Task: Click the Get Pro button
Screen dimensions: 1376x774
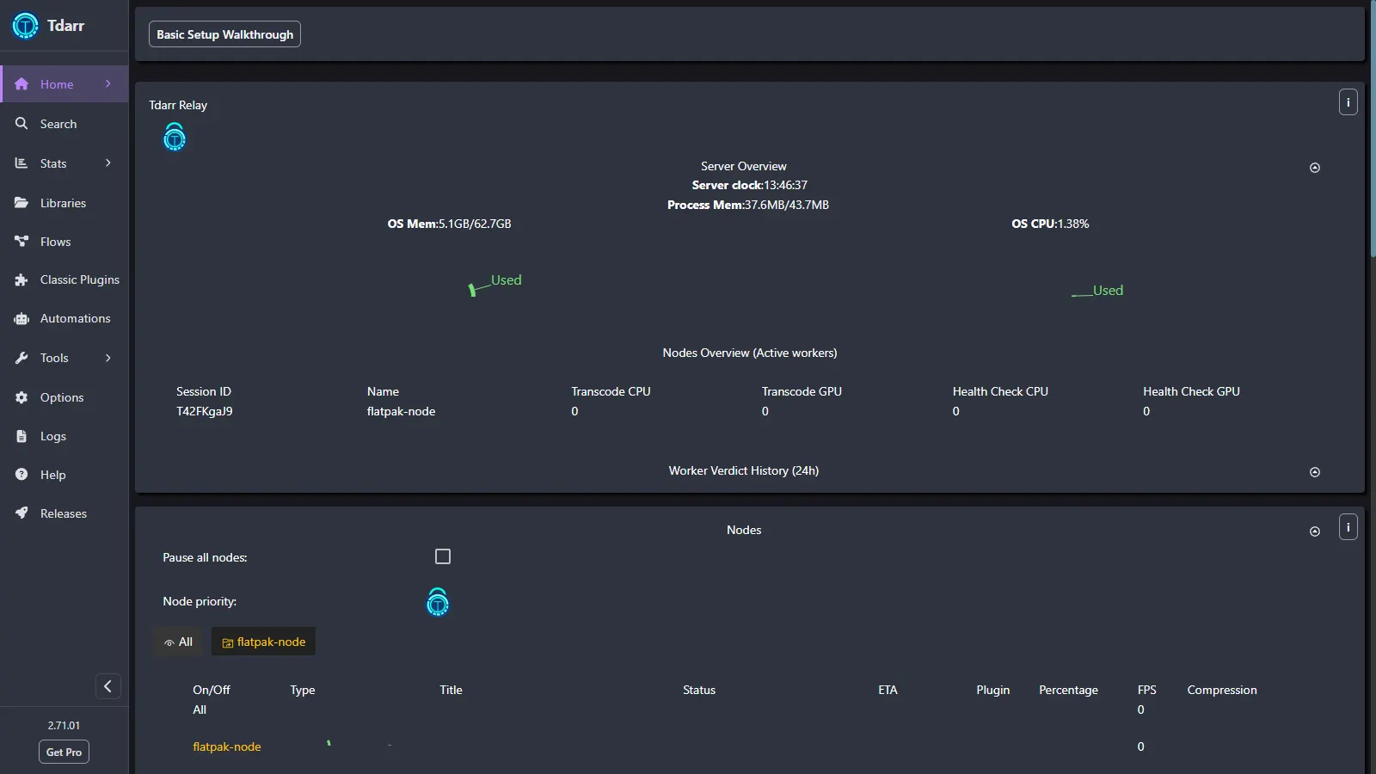Action: [64, 752]
